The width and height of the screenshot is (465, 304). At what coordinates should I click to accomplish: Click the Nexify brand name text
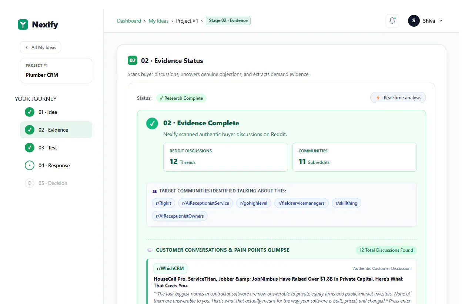(45, 25)
